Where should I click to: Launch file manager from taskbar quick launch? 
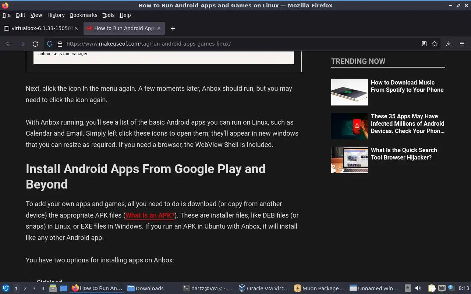coord(53,288)
